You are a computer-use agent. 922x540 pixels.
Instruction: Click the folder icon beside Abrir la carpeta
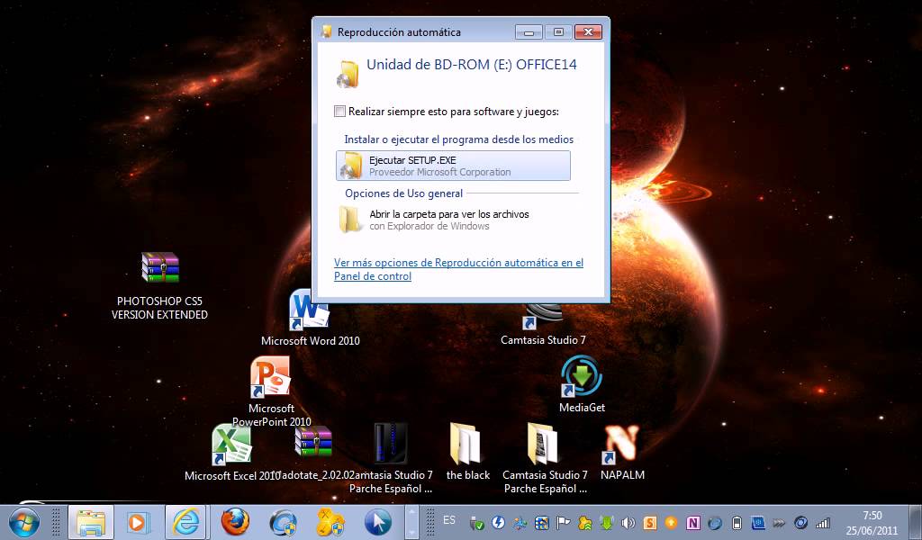350,220
